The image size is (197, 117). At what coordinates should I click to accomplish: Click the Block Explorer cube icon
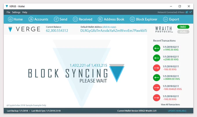pyautogui.click(x=132, y=19)
